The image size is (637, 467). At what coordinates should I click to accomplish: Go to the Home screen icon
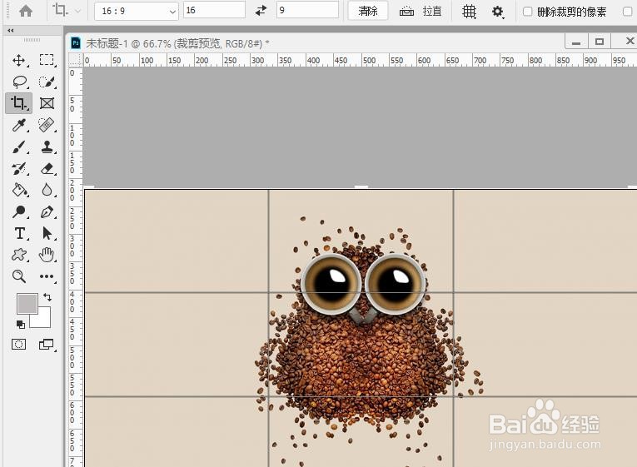[x=26, y=11]
